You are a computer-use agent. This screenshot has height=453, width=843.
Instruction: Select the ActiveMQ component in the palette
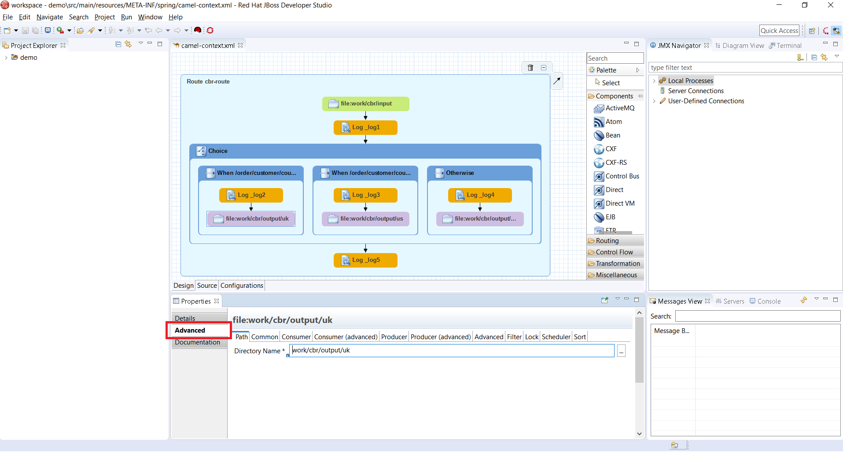click(619, 108)
